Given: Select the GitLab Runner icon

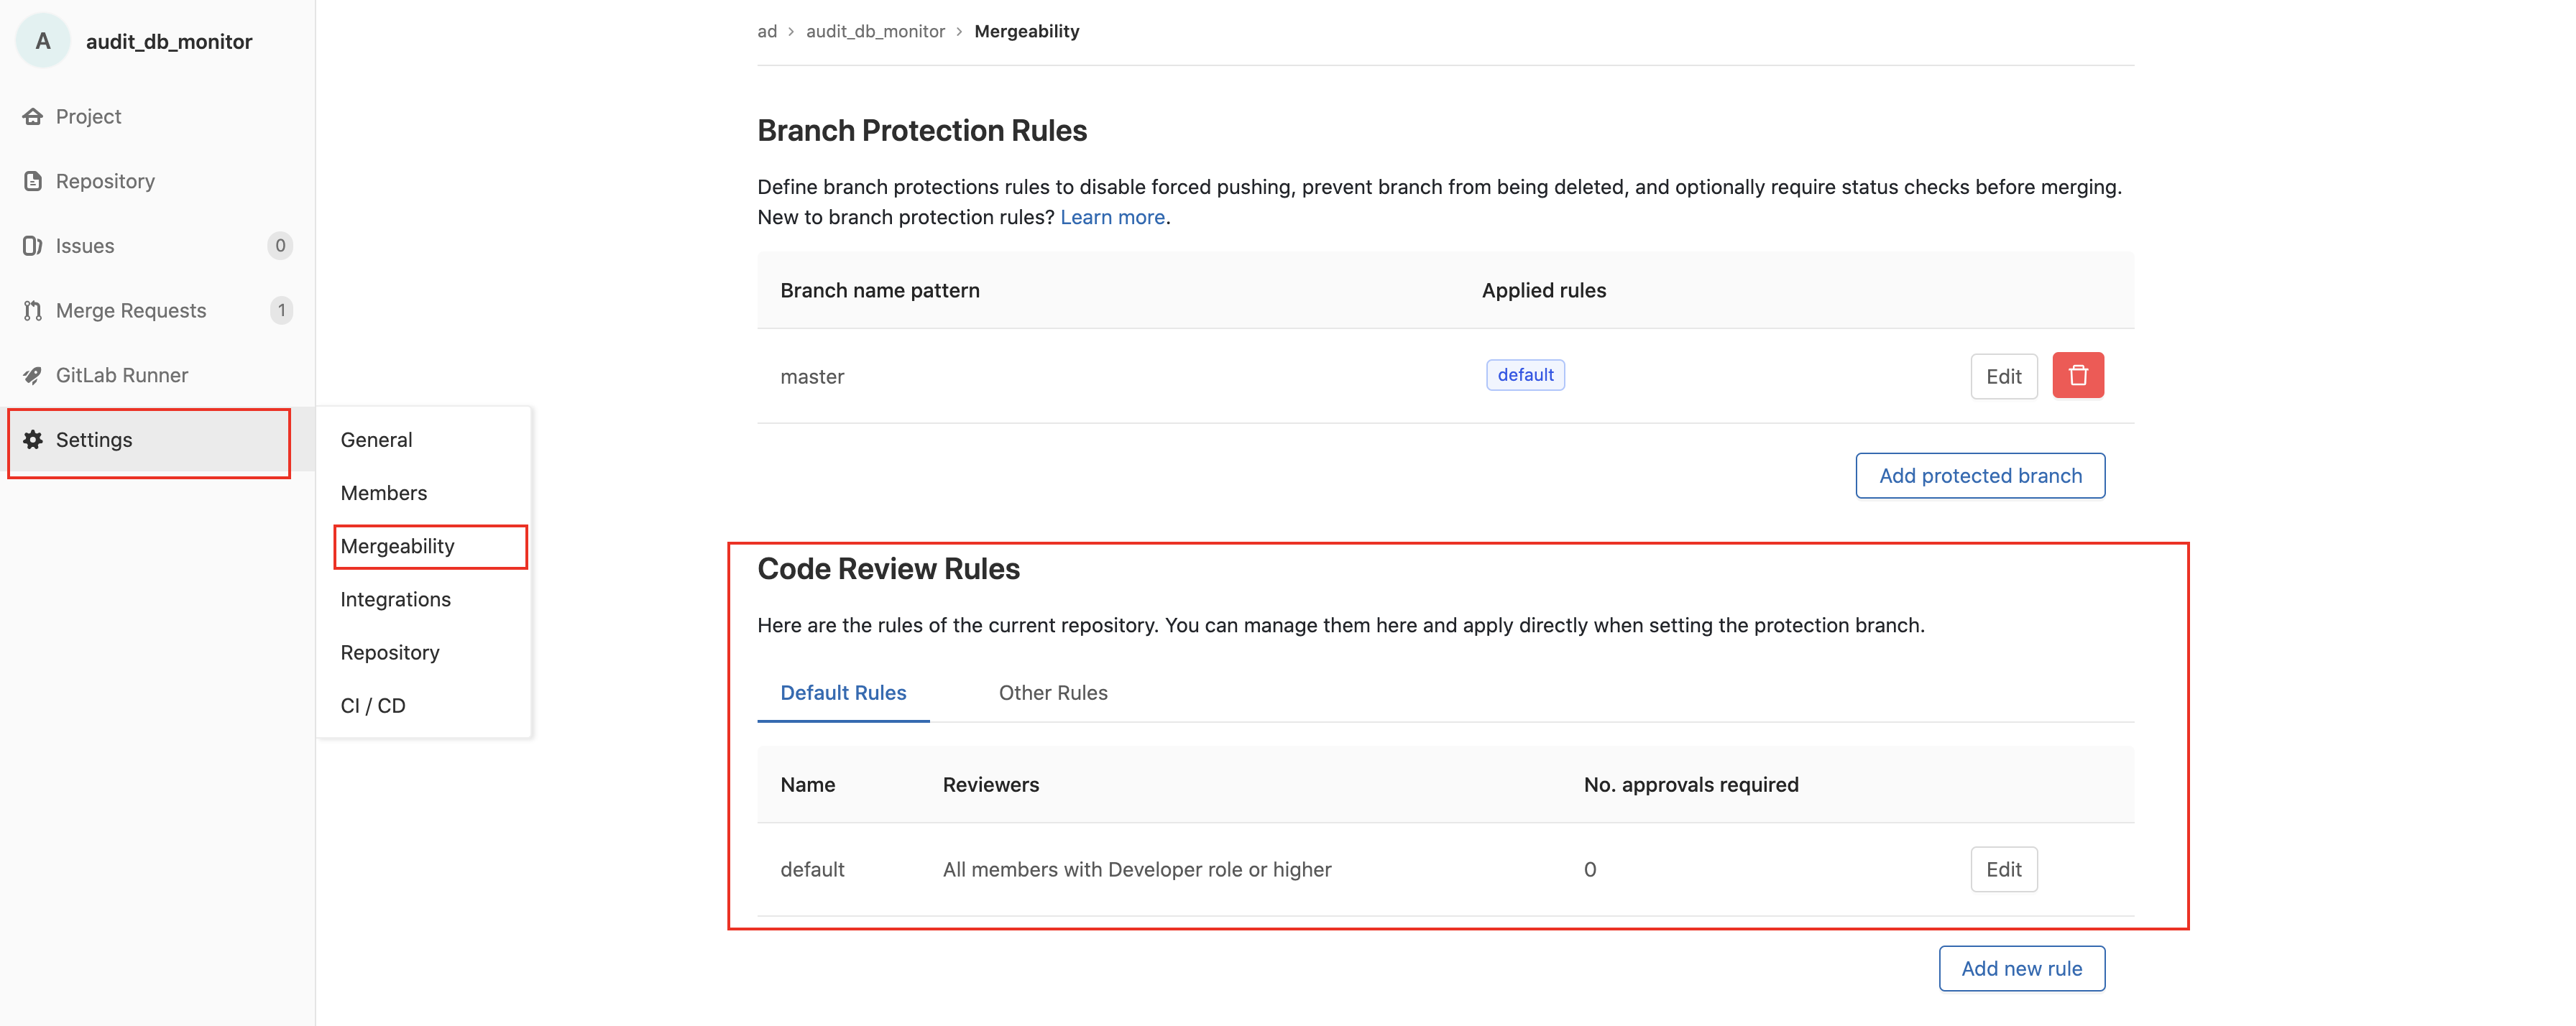Looking at the screenshot, I should pyautogui.click(x=32, y=375).
